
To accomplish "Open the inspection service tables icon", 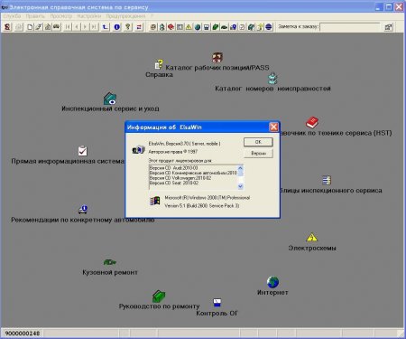I will (327, 180).
